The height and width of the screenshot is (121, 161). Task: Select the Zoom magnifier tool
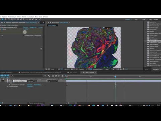[x=5, y=19]
